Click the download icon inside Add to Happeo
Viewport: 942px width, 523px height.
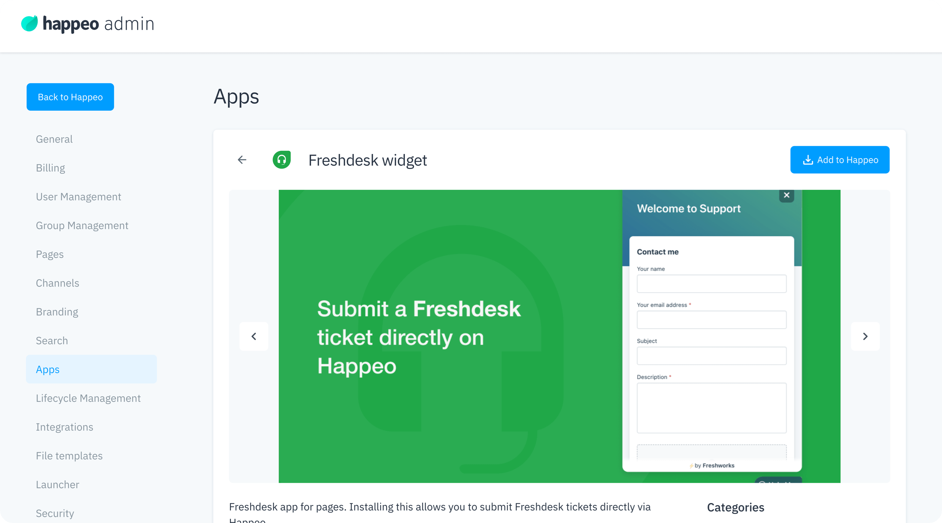click(x=809, y=160)
